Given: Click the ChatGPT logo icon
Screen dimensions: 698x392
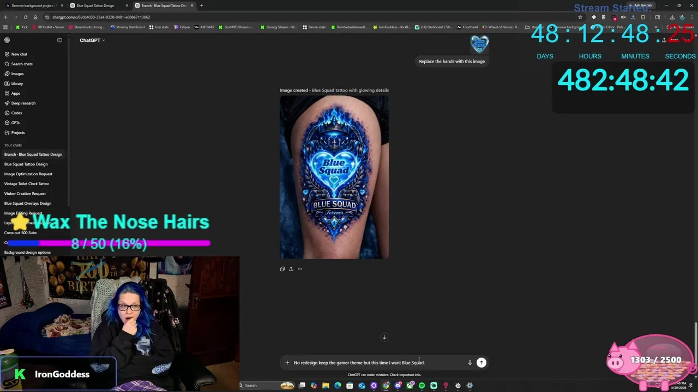Looking at the screenshot, I should (7, 40).
